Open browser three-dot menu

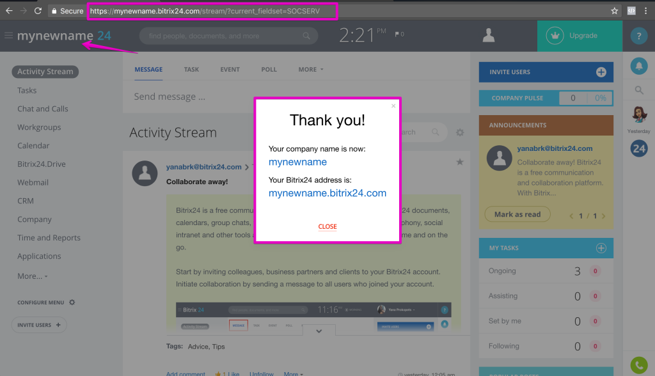pos(646,11)
